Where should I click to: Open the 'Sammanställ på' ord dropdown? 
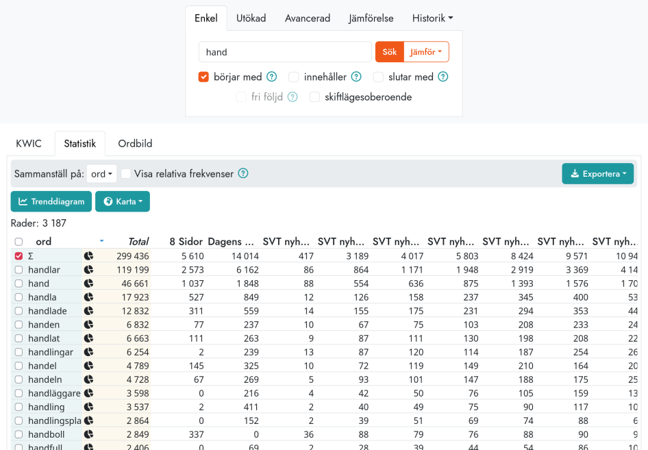[101, 174]
